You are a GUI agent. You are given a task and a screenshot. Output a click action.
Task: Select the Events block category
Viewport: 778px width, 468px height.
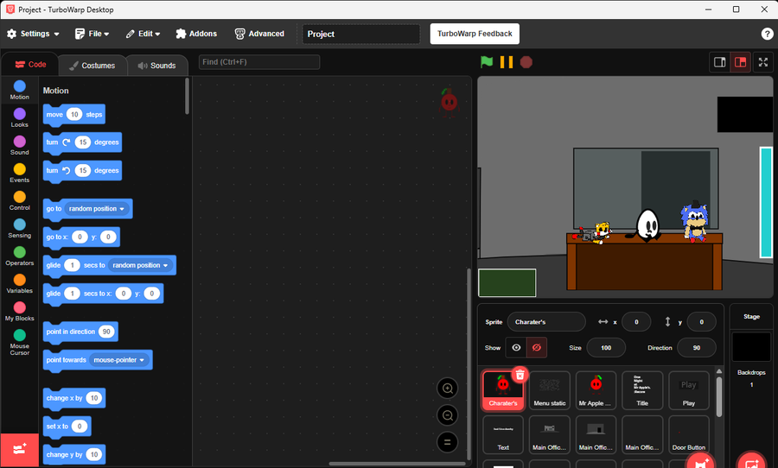tap(19, 174)
